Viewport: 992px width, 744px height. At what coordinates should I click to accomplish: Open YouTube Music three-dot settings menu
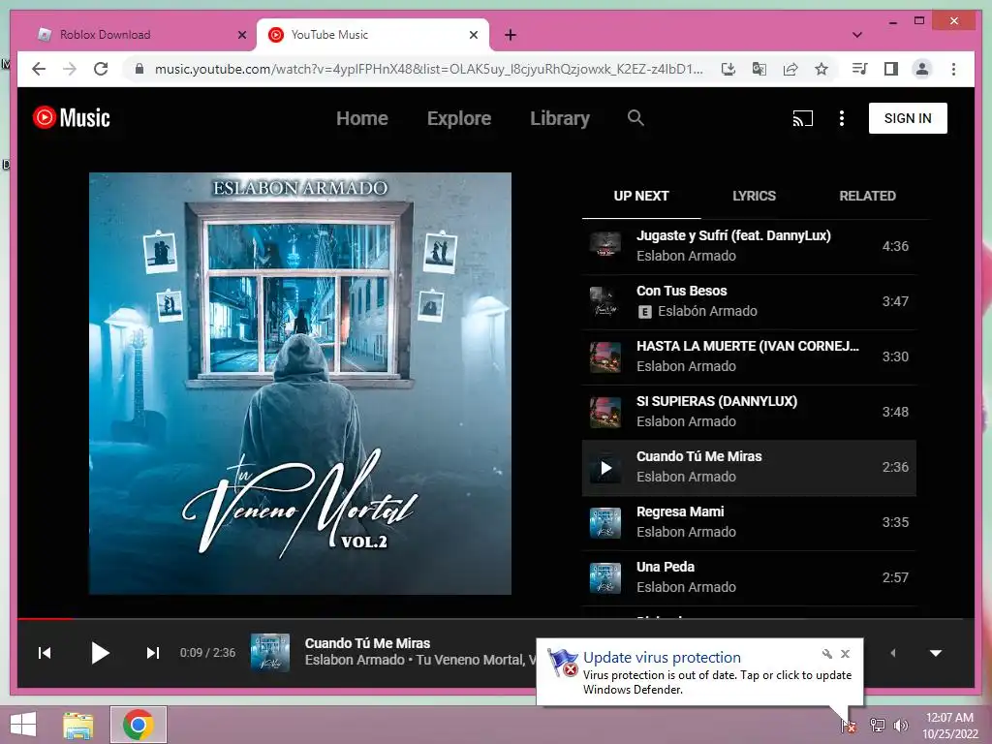(842, 118)
